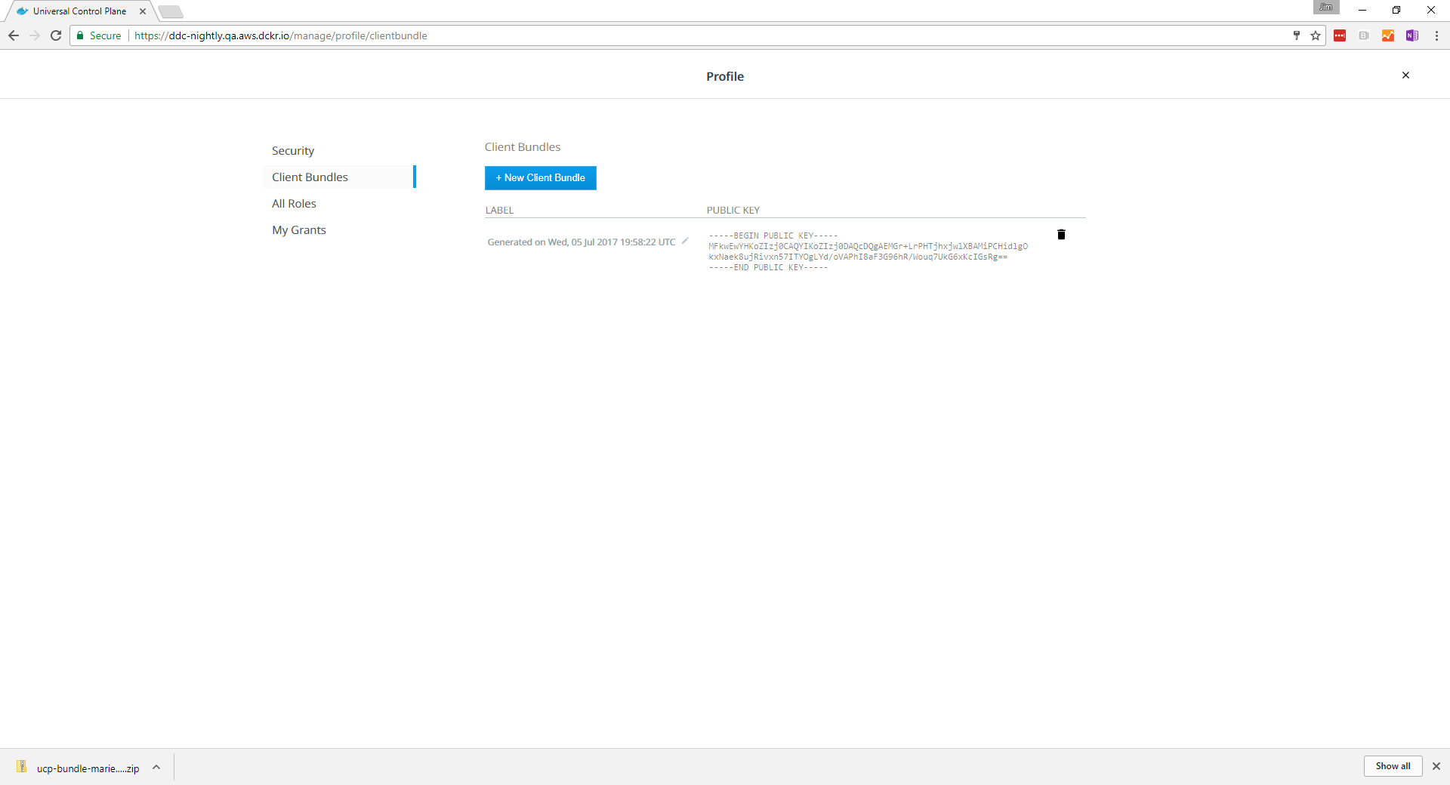Screen dimensions: 1450x785
Task: Go back to previous page
Action: tap(14, 35)
